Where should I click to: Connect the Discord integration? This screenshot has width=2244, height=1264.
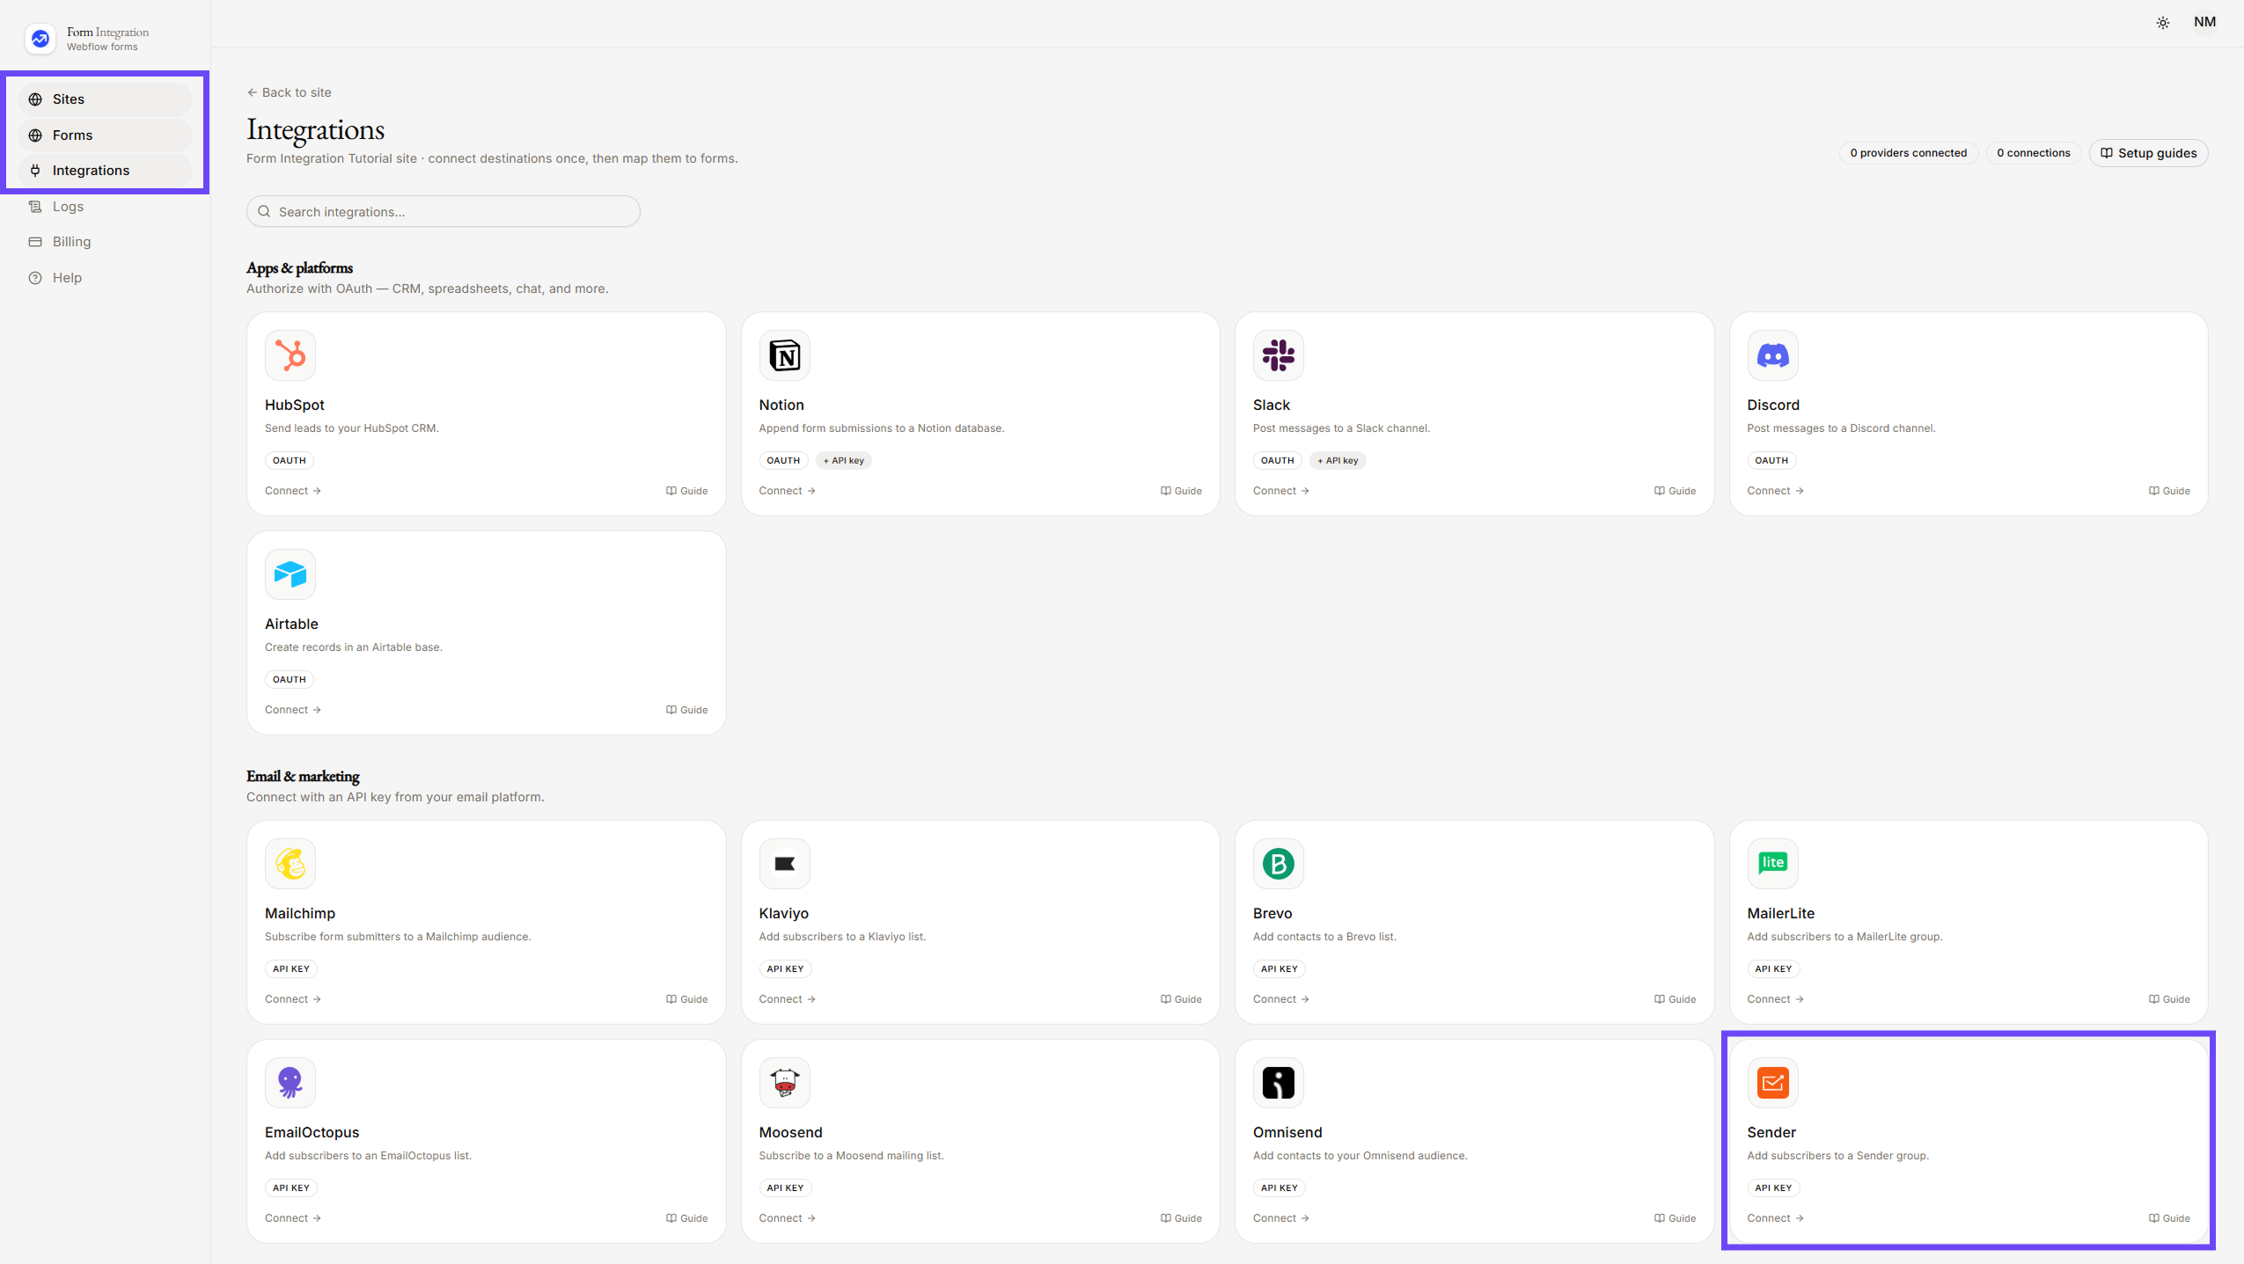tap(1775, 491)
